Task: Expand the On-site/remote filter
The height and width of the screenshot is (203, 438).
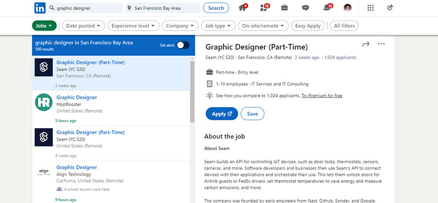Action: pyautogui.click(x=263, y=26)
